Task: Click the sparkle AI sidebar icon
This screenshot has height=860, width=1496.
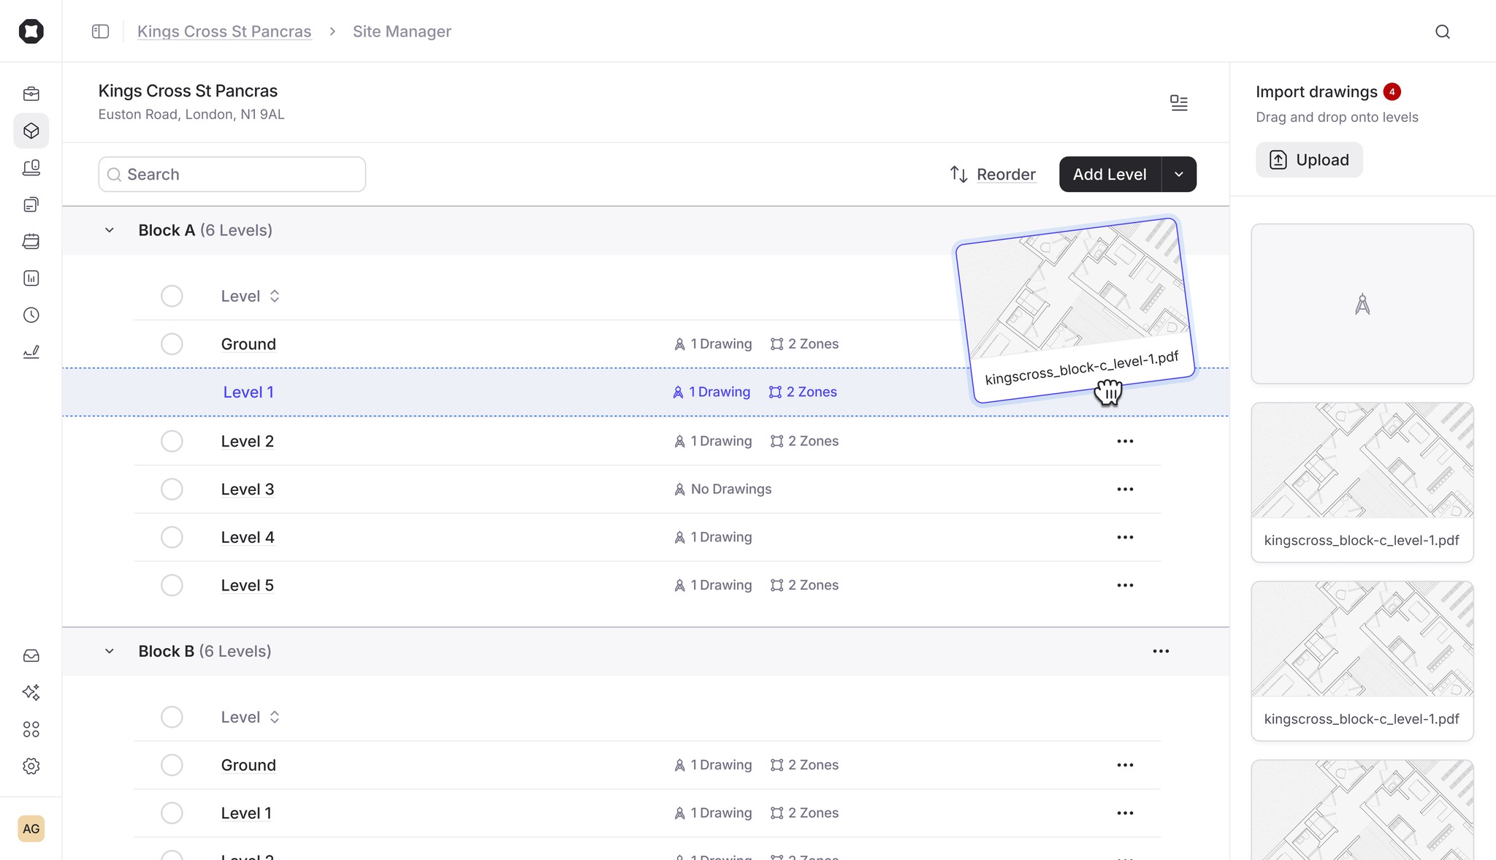Action: pos(31,692)
